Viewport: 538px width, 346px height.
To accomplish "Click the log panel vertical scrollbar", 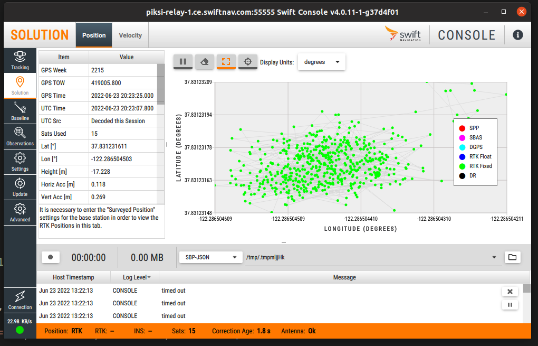I will click(527, 288).
